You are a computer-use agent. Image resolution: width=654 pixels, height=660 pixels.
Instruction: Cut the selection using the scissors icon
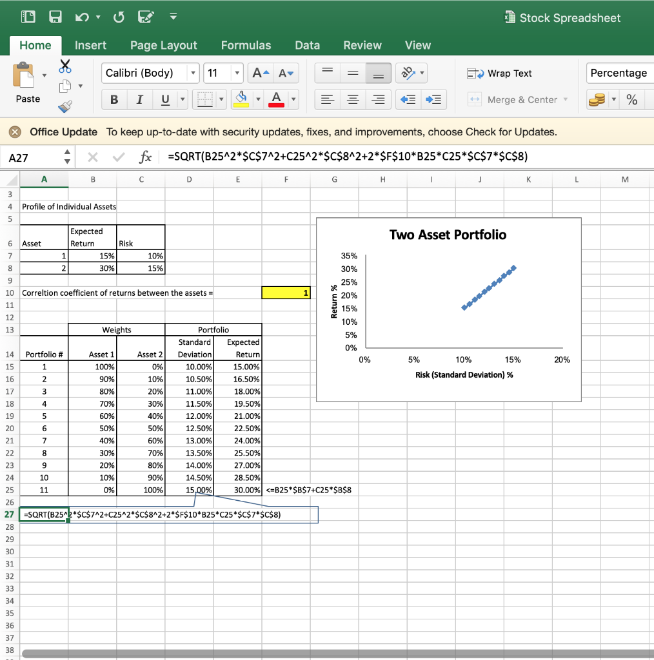coord(64,66)
